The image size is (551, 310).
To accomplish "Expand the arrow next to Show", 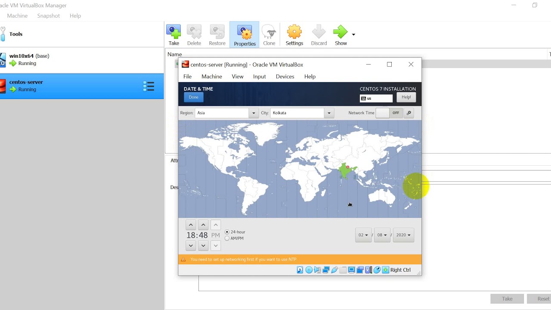I will (x=353, y=34).
